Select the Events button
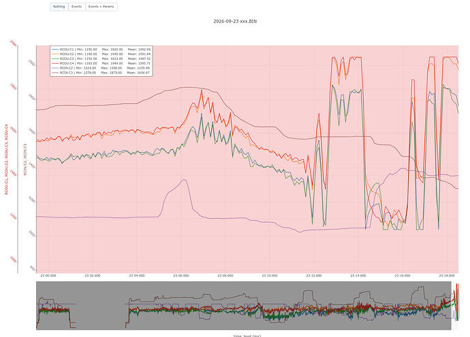The height and width of the screenshot is (337, 470). 77,7
